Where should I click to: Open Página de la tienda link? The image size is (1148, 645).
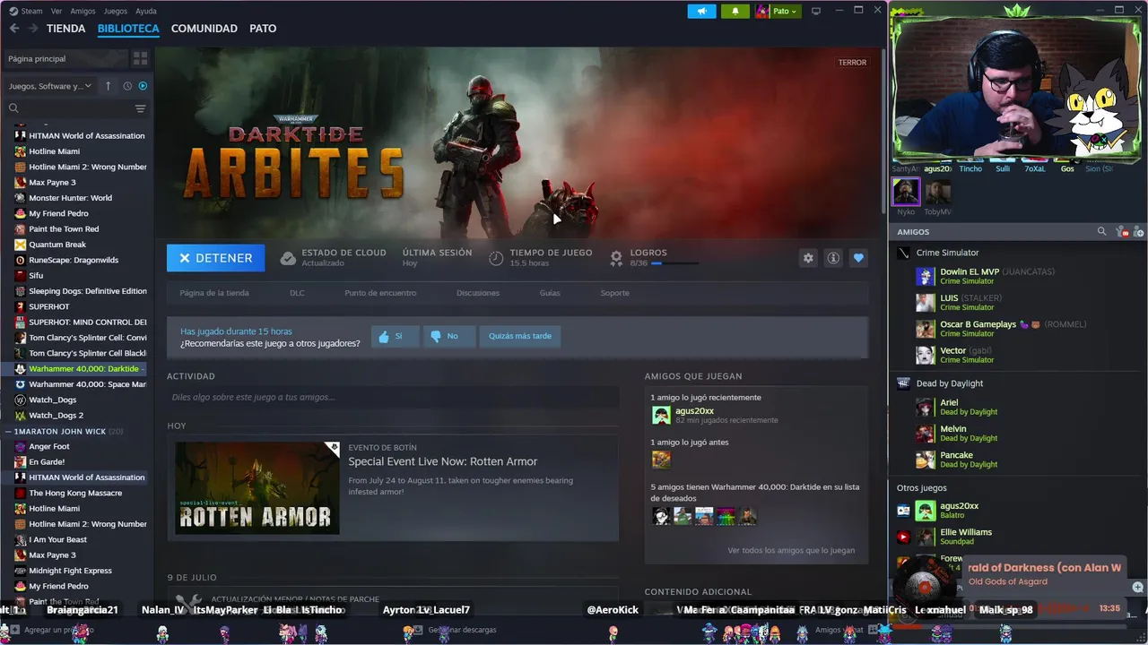[214, 293]
